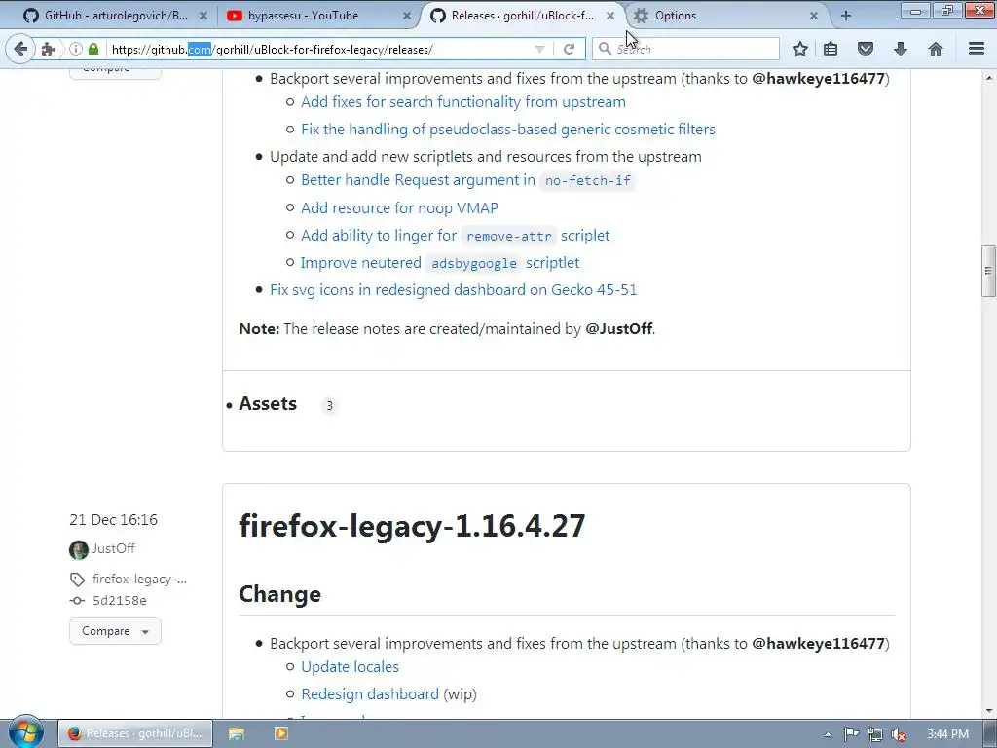The height and width of the screenshot is (748, 997).
Task: Show bookmarks list icon in toolbar
Action: click(x=831, y=49)
